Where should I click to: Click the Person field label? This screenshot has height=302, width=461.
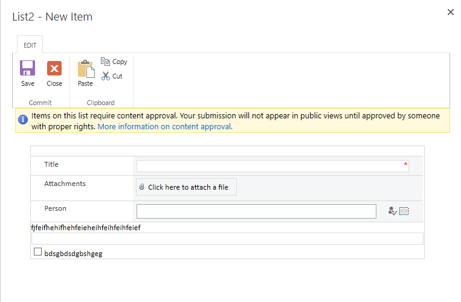pyautogui.click(x=55, y=208)
